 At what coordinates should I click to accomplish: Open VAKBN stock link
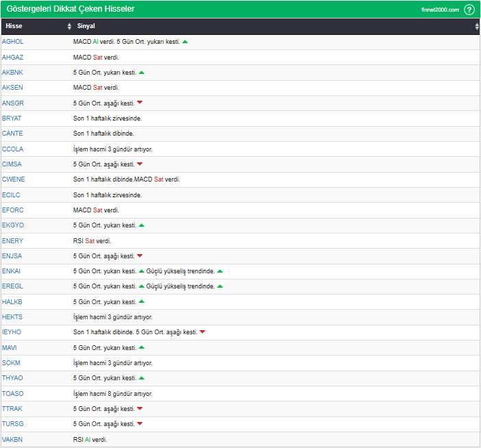[12, 439]
